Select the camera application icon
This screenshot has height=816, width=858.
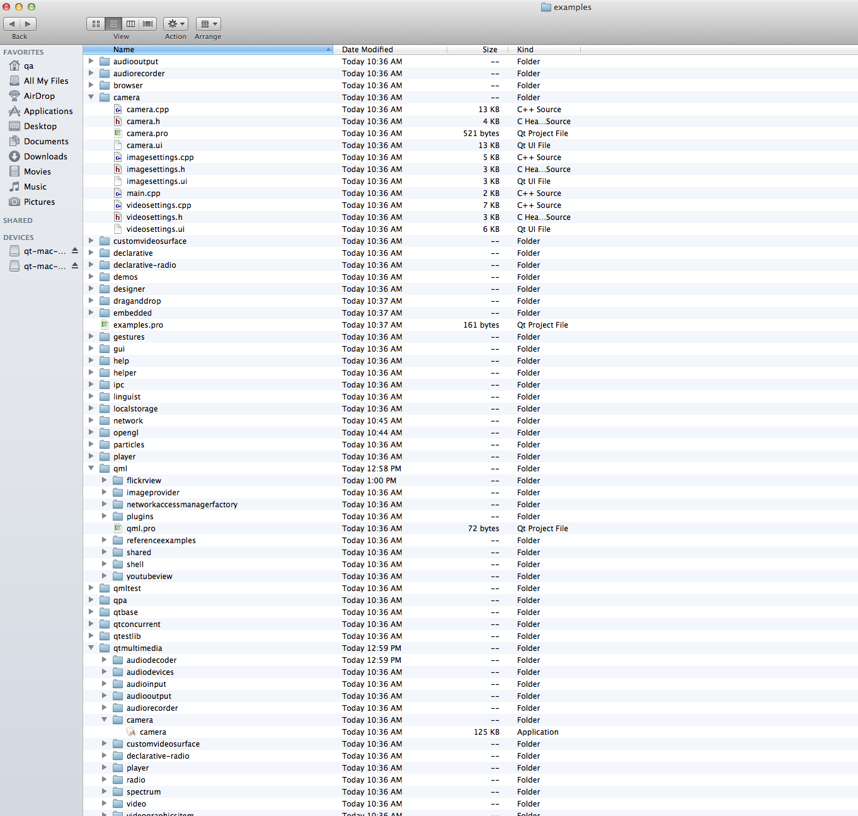(132, 732)
